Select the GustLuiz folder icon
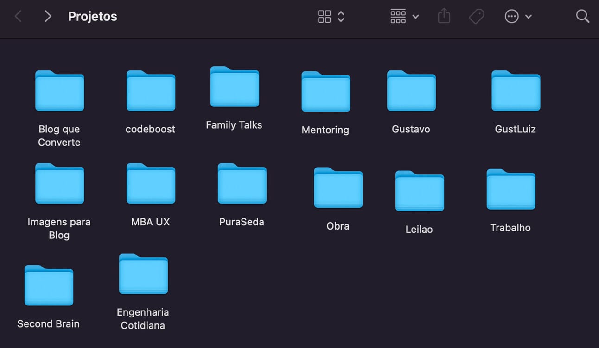Image resolution: width=599 pixels, height=348 pixels. [516, 91]
